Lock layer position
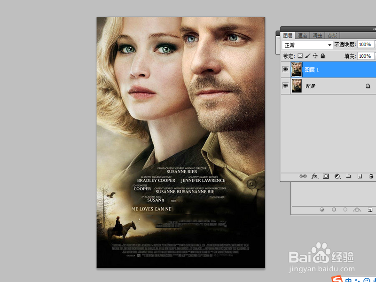Viewport: 376px width, 282px height. [x=315, y=55]
